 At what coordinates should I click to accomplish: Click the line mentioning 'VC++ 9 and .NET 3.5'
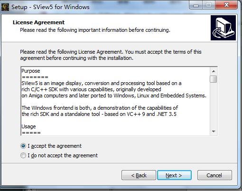tap(99, 114)
